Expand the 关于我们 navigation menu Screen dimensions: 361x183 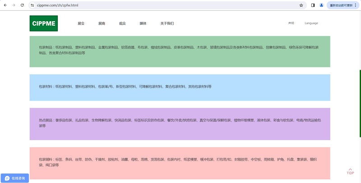point(167,23)
